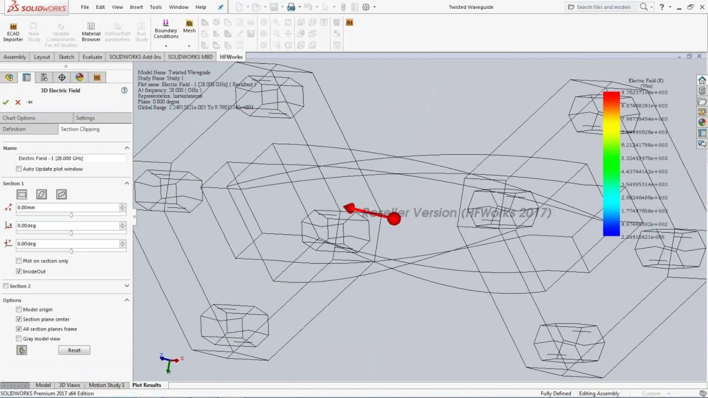708x398 pixels.
Task: Collapse the Options group
Action: (x=127, y=300)
